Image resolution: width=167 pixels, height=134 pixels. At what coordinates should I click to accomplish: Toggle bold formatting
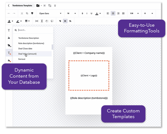[82, 13]
